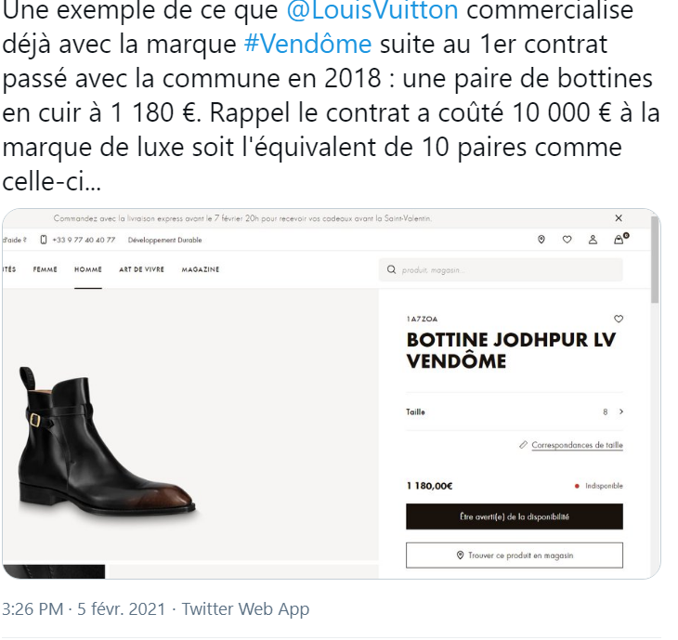Open the MAGAZINE menu item

pyautogui.click(x=201, y=269)
